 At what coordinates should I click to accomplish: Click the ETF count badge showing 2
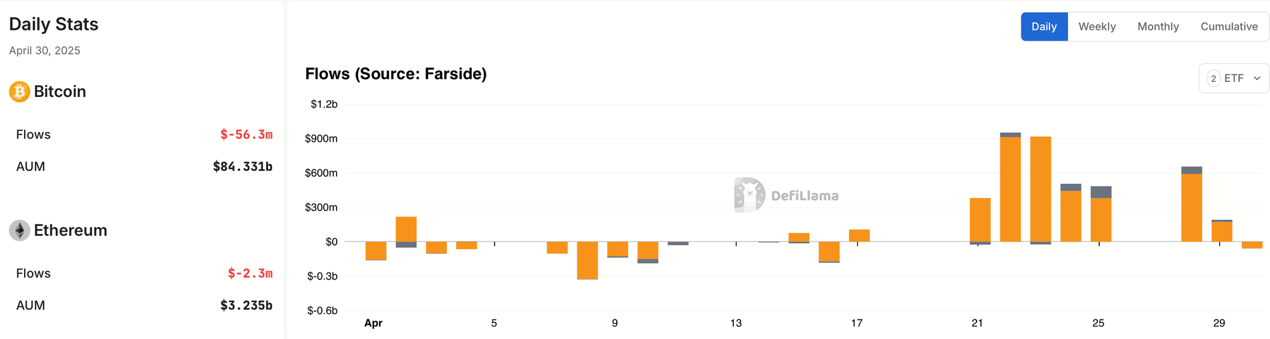[1213, 79]
